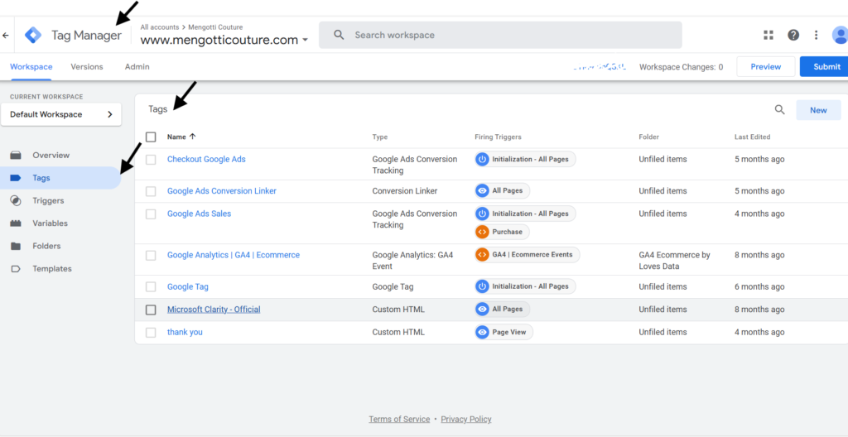Sort by the Last Edited column header
Screen dimensions: 848x437
tap(752, 137)
